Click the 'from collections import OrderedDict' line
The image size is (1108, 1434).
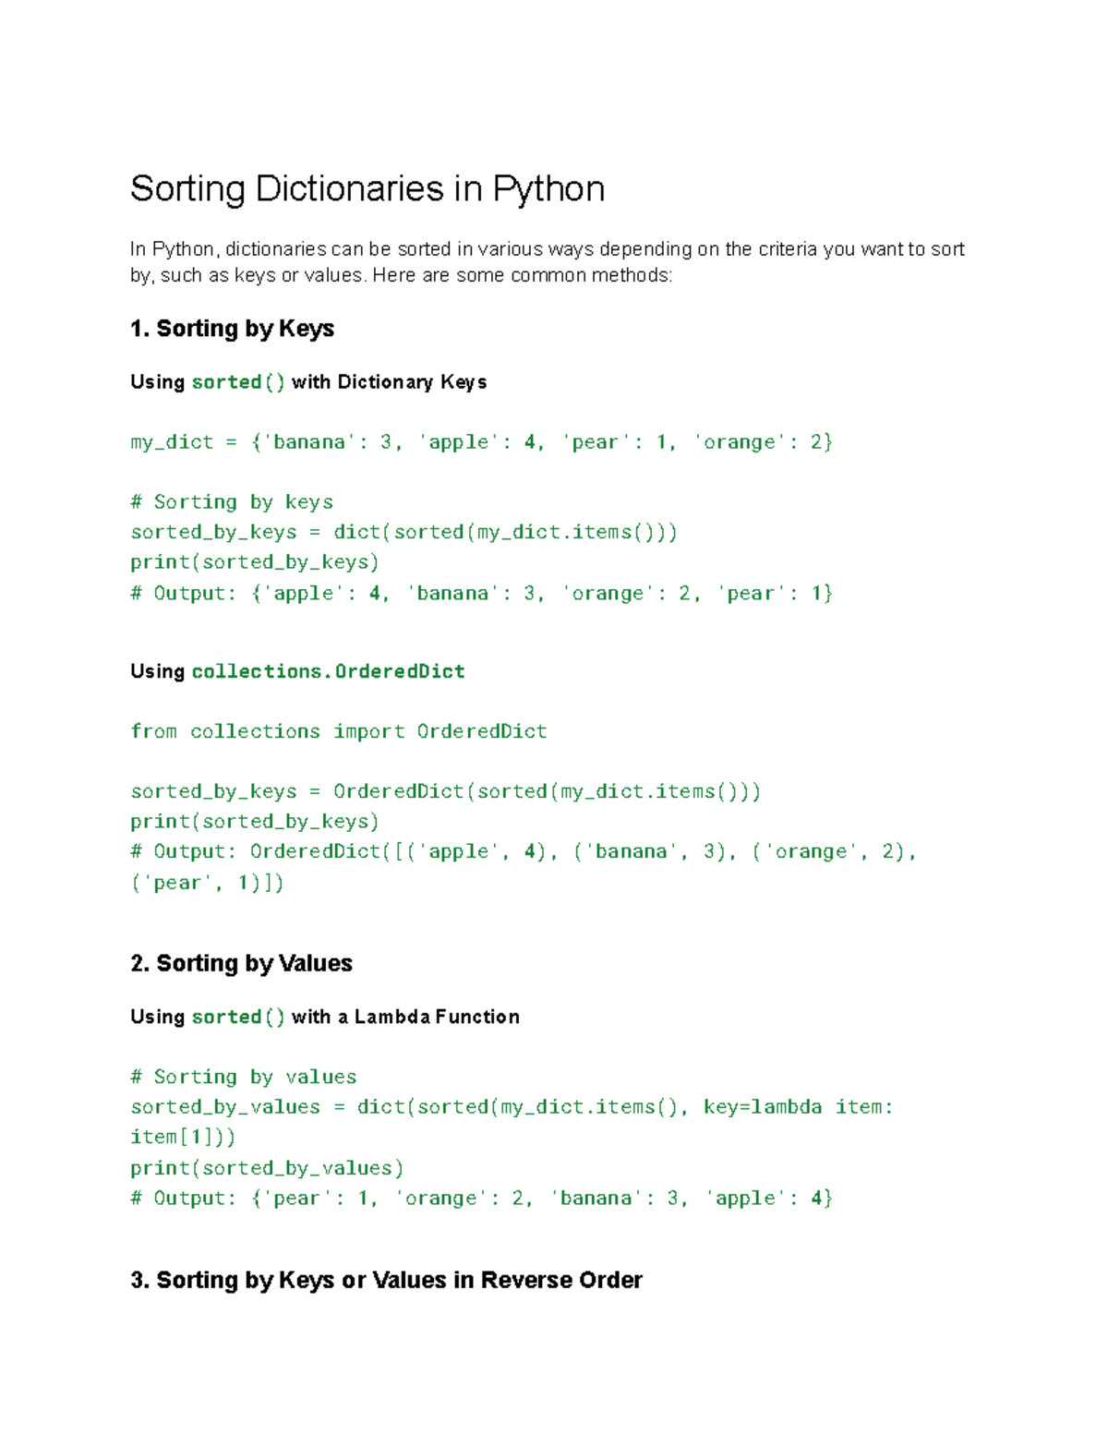click(339, 731)
